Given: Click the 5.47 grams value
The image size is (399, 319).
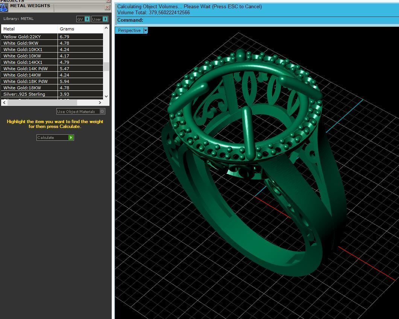Looking at the screenshot, I should pos(64,69).
